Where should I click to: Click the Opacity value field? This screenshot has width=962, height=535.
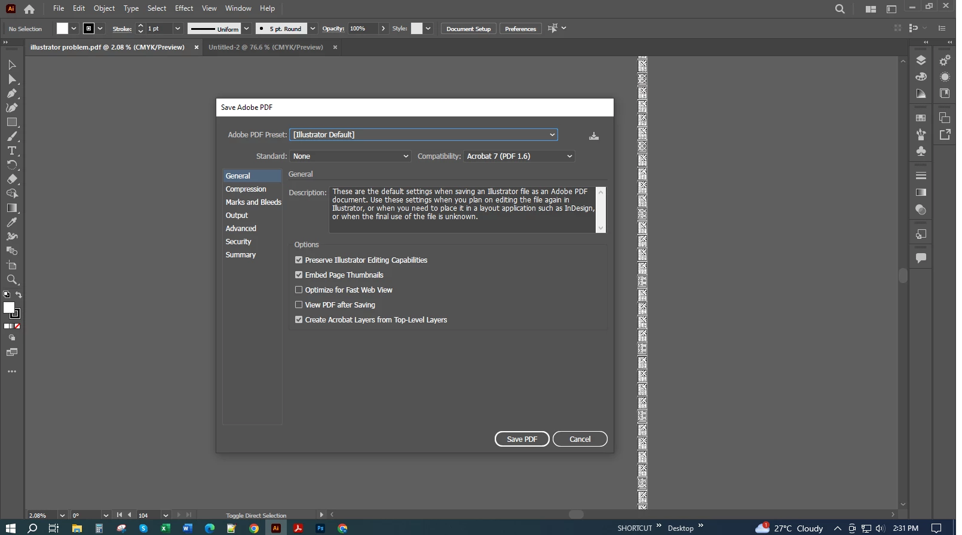pyautogui.click(x=363, y=29)
